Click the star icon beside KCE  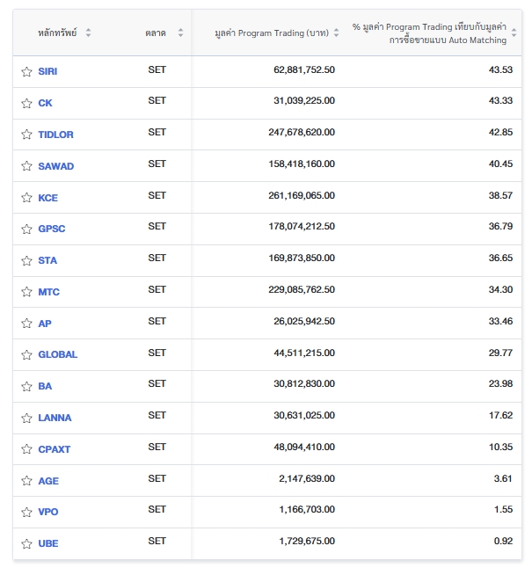(26, 199)
